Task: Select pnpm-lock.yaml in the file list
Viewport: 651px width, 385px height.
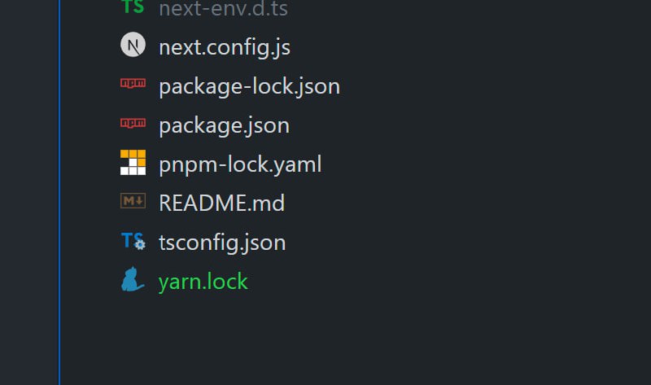Action: tap(240, 164)
